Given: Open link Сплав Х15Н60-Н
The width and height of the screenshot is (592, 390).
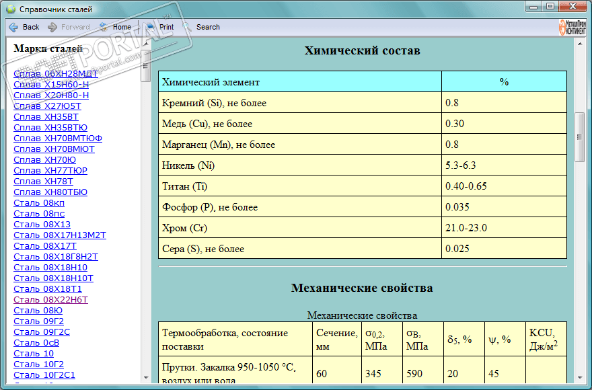Looking at the screenshot, I should 51,84.
